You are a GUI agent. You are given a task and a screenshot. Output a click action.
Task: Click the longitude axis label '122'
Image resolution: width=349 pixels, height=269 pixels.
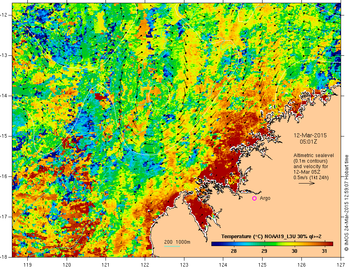(145, 265)
